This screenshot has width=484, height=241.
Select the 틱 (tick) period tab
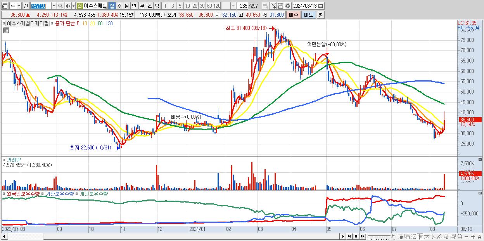click(157, 6)
